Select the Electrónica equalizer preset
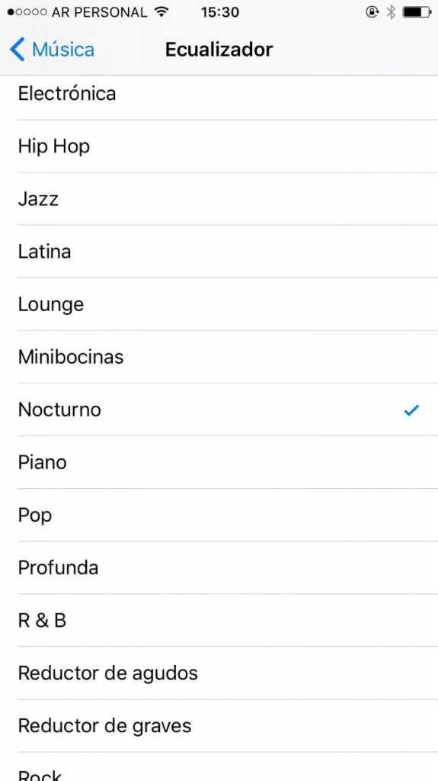This screenshot has width=438, height=781. (219, 94)
